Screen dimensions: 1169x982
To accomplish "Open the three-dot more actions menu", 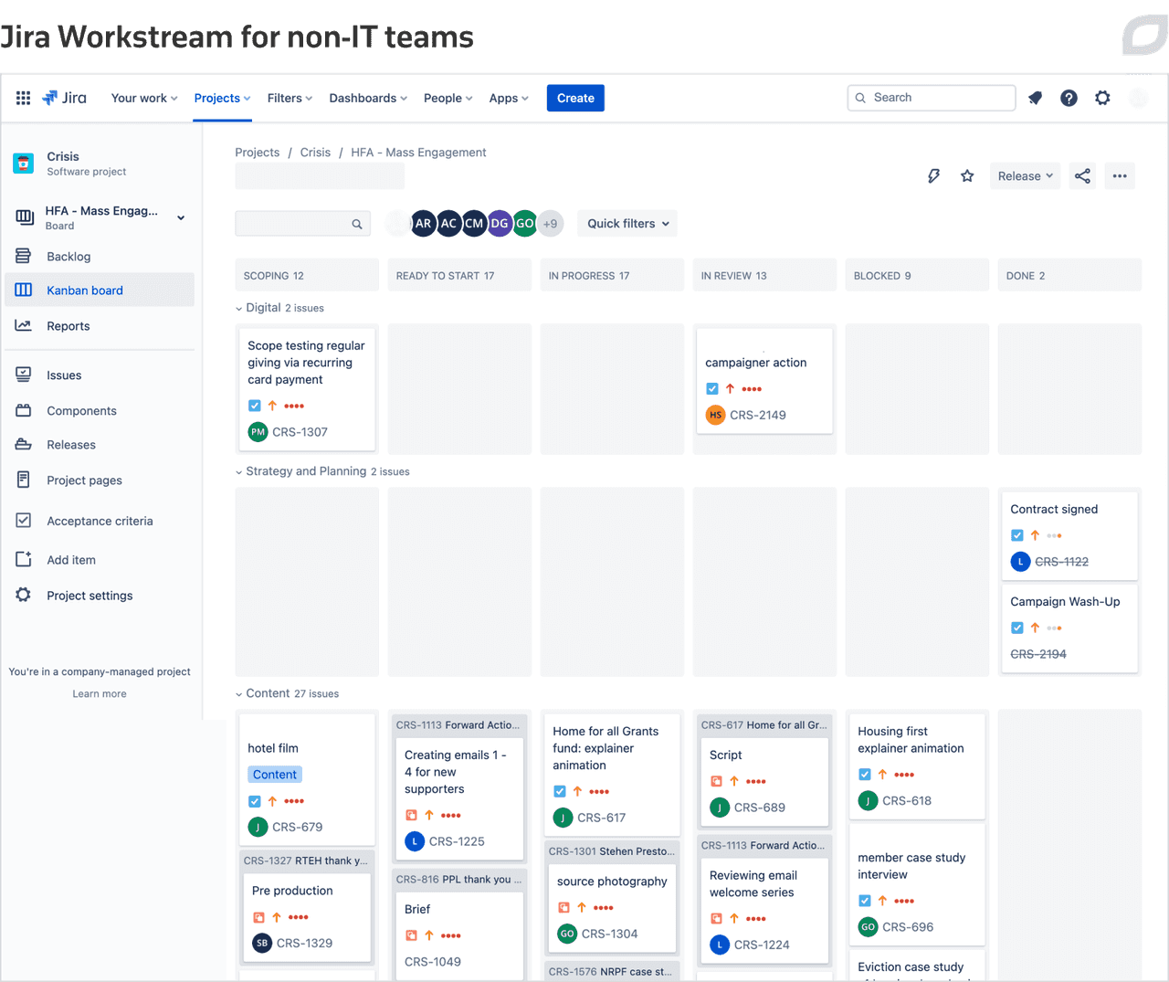I will (1120, 176).
